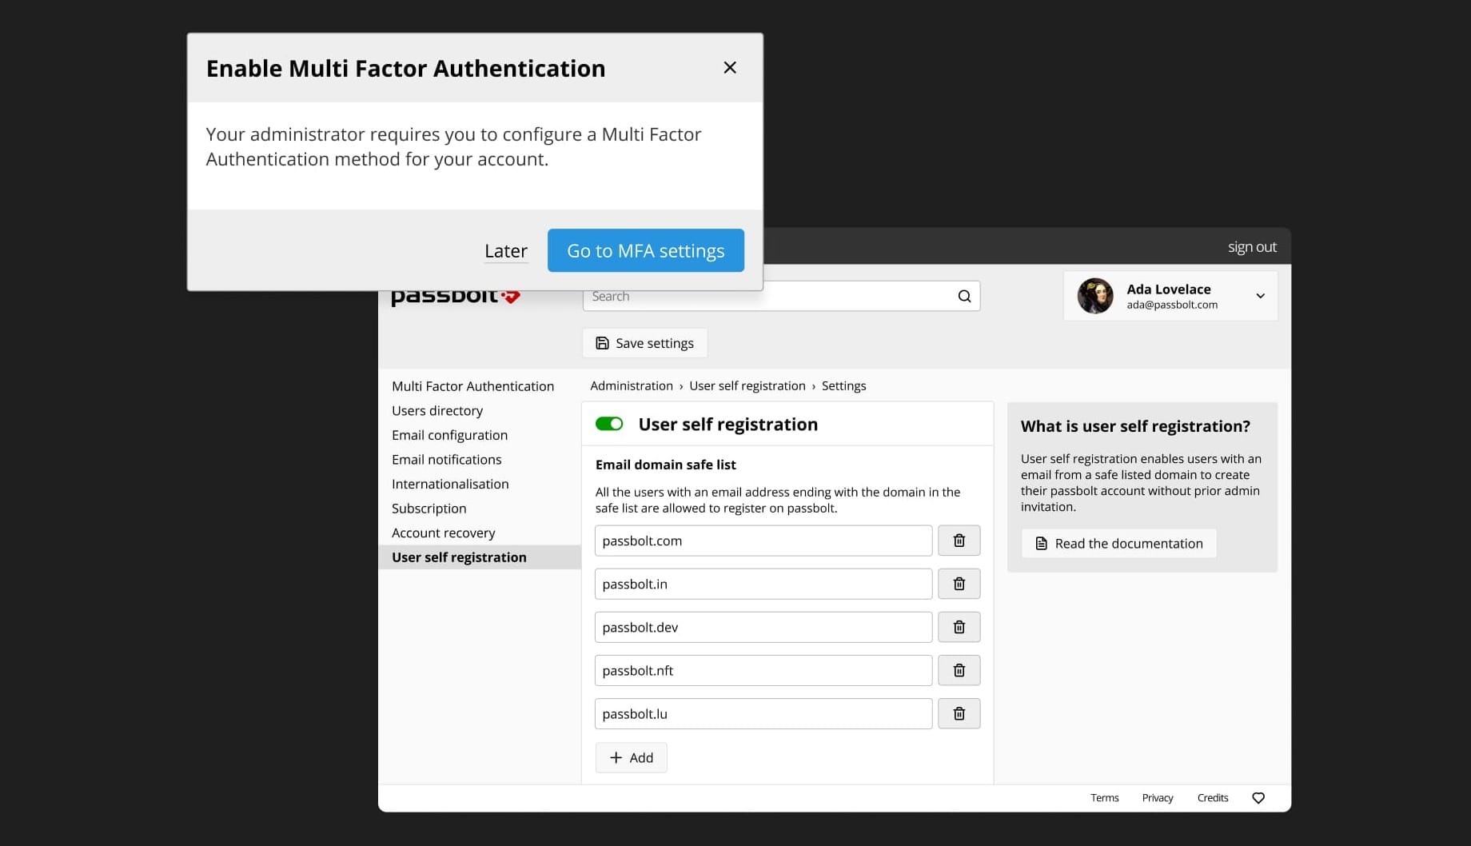Click the passbolt logo
Screen dimensions: 1471x846
coord(454,295)
